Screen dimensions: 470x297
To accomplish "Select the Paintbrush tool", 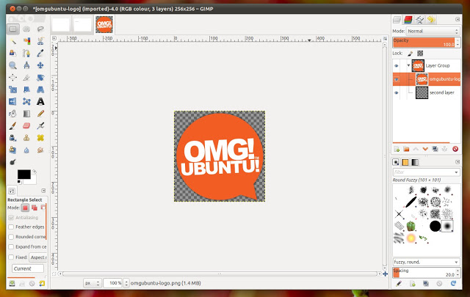I will [x=13, y=125].
